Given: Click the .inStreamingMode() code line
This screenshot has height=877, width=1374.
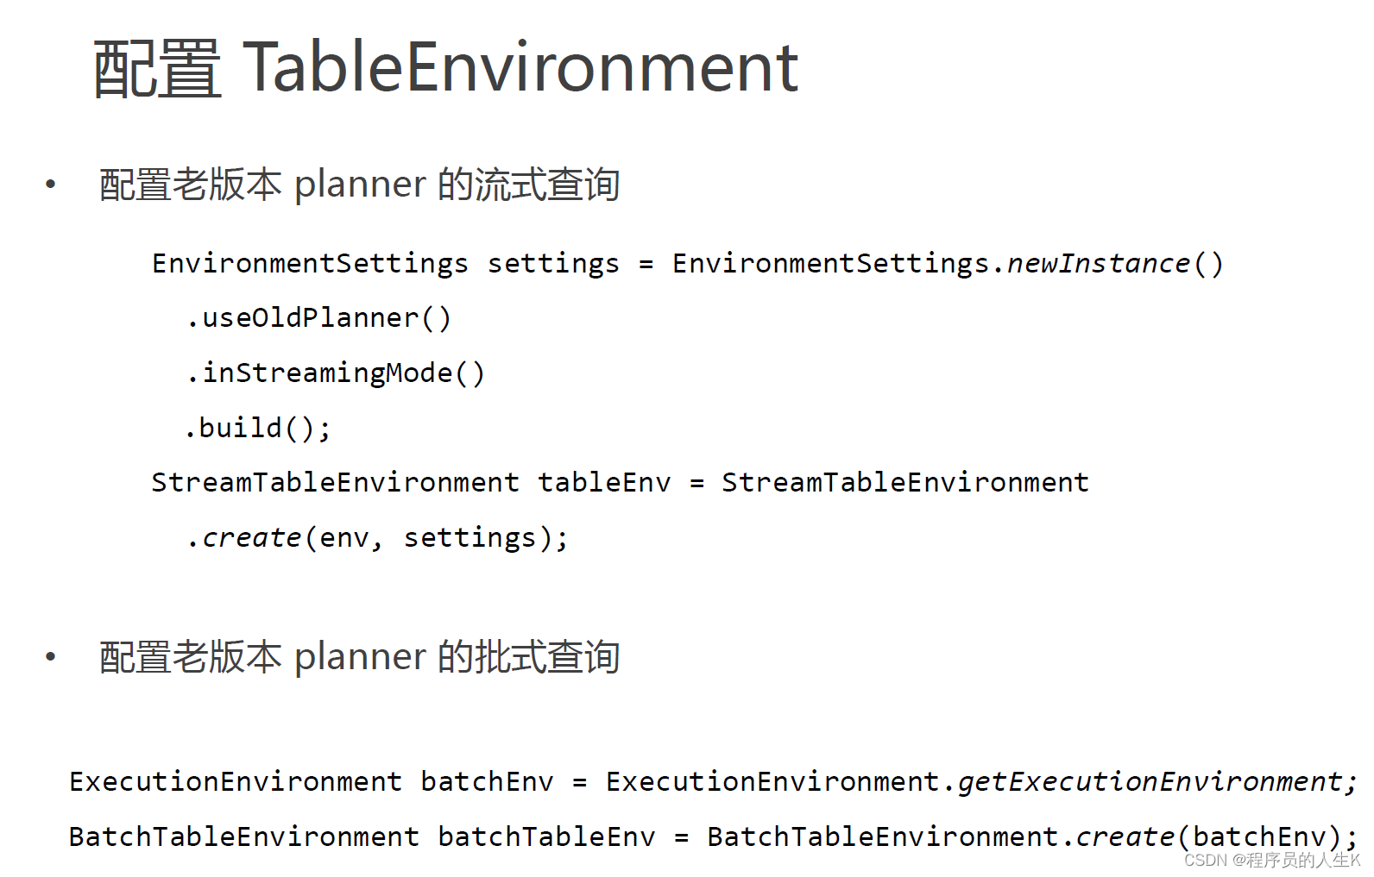Looking at the screenshot, I should [x=336, y=373].
